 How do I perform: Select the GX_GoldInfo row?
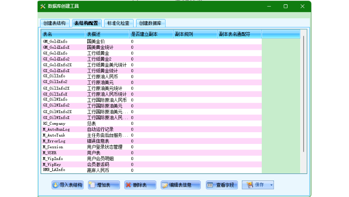click(151, 53)
